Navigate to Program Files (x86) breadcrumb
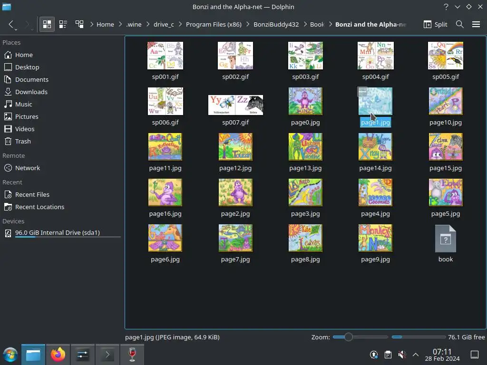The image size is (487, 365). tap(214, 24)
